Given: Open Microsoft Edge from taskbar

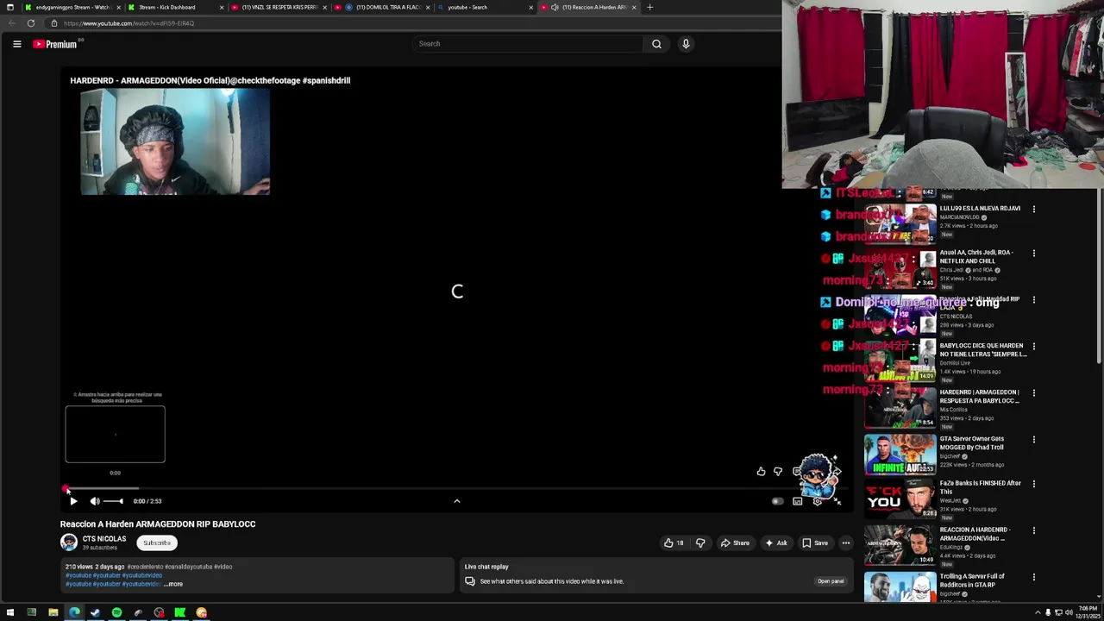Looking at the screenshot, I should pos(74,613).
